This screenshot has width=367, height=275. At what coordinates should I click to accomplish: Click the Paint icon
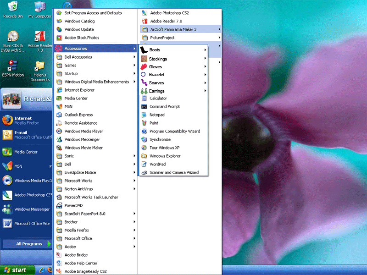(x=144, y=123)
